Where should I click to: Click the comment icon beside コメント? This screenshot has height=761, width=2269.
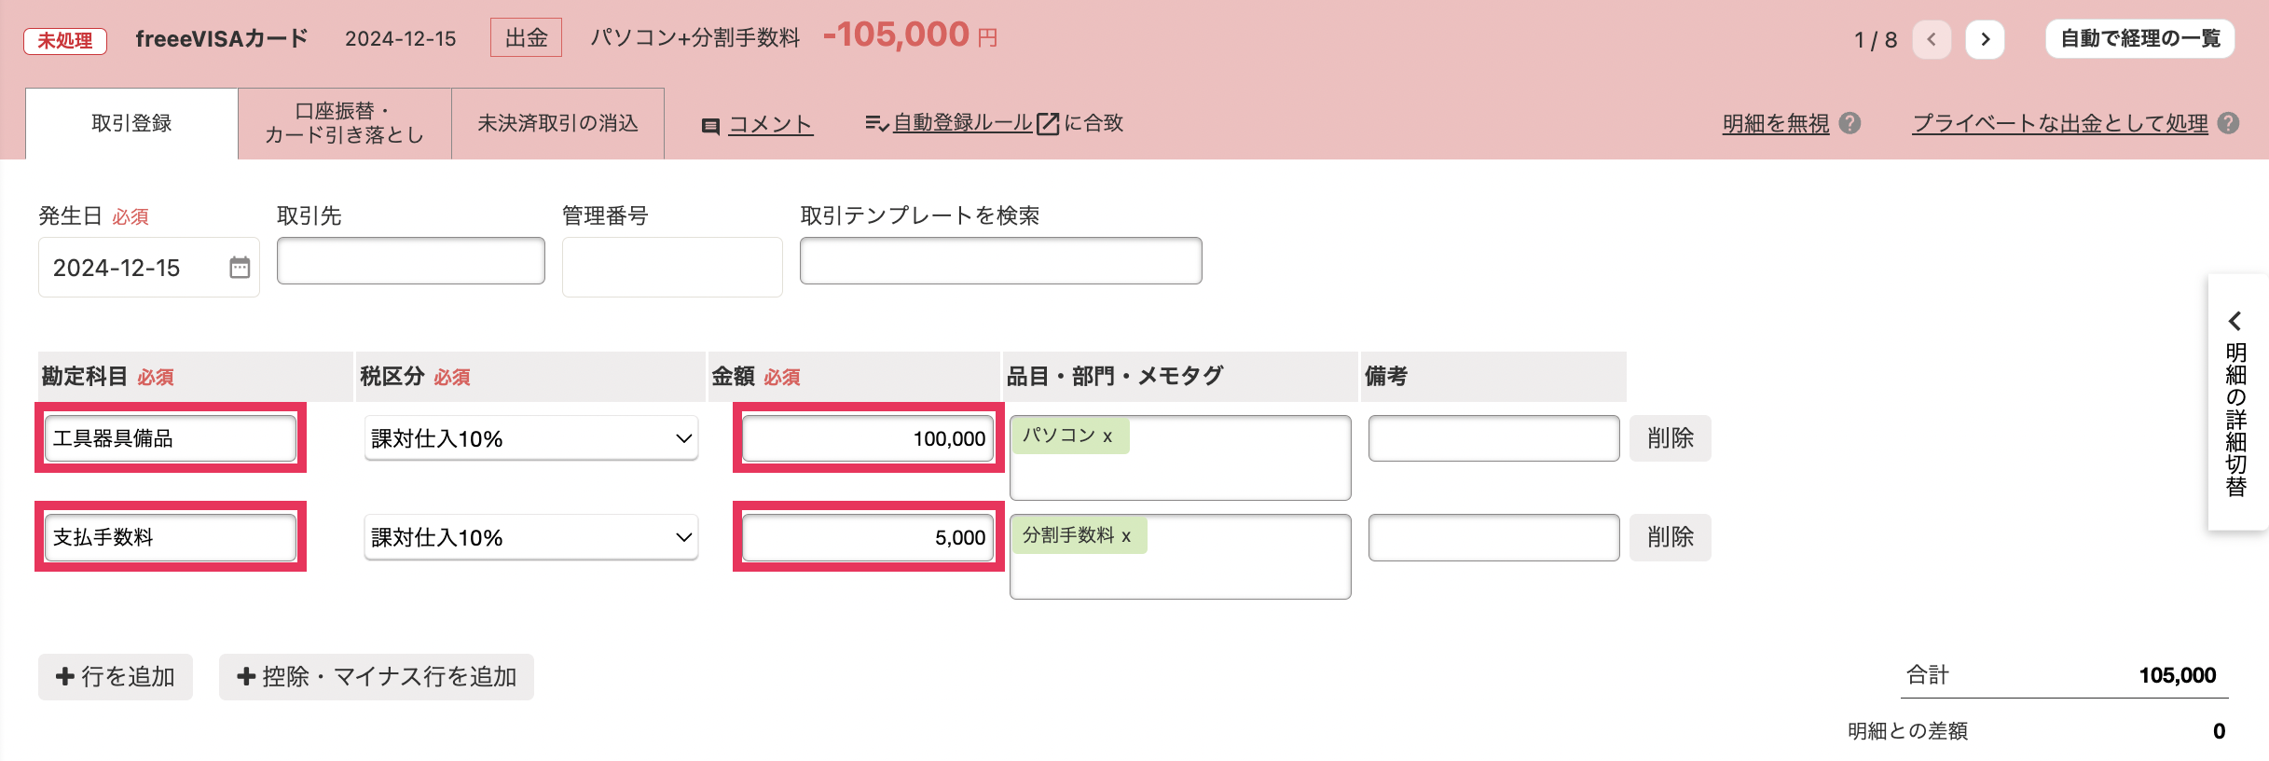click(x=710, y=126)
